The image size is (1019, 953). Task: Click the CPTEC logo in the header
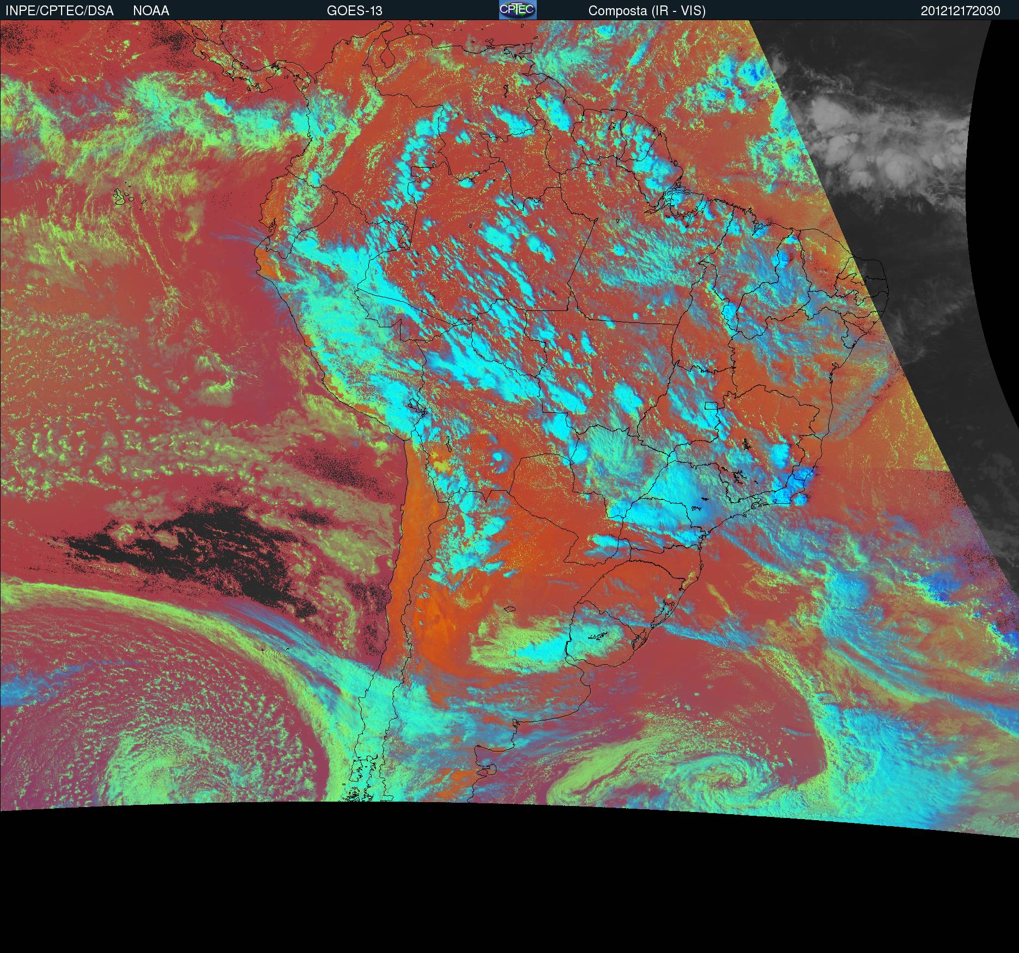[x=518, y=10]
